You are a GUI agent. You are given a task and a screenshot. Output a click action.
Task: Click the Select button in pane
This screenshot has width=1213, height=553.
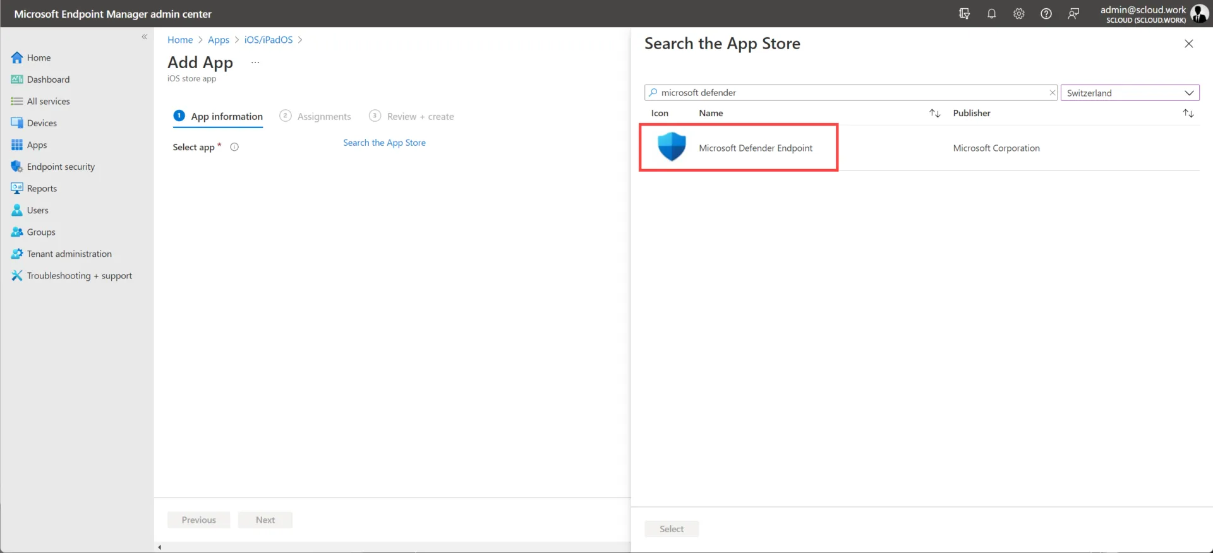pos(672,529)
